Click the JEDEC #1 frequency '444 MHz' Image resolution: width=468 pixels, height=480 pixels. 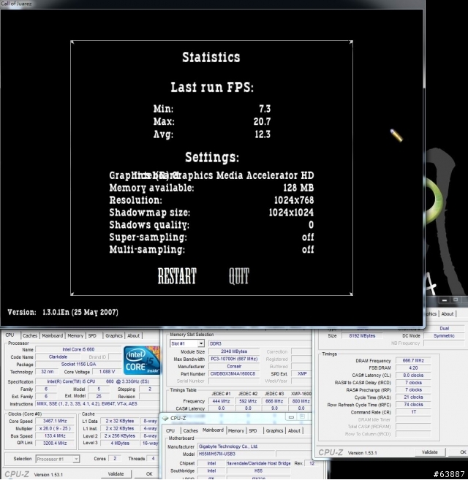[x=221, y=401]
